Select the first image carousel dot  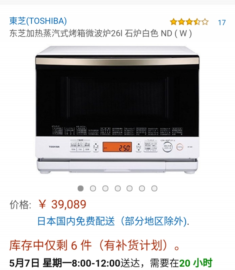click(81, 189)
